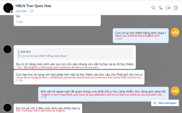Open the quoted 'Anh N K' reply preview
The width and height of the screenshot is (182, 113).
tap(75, 54)
